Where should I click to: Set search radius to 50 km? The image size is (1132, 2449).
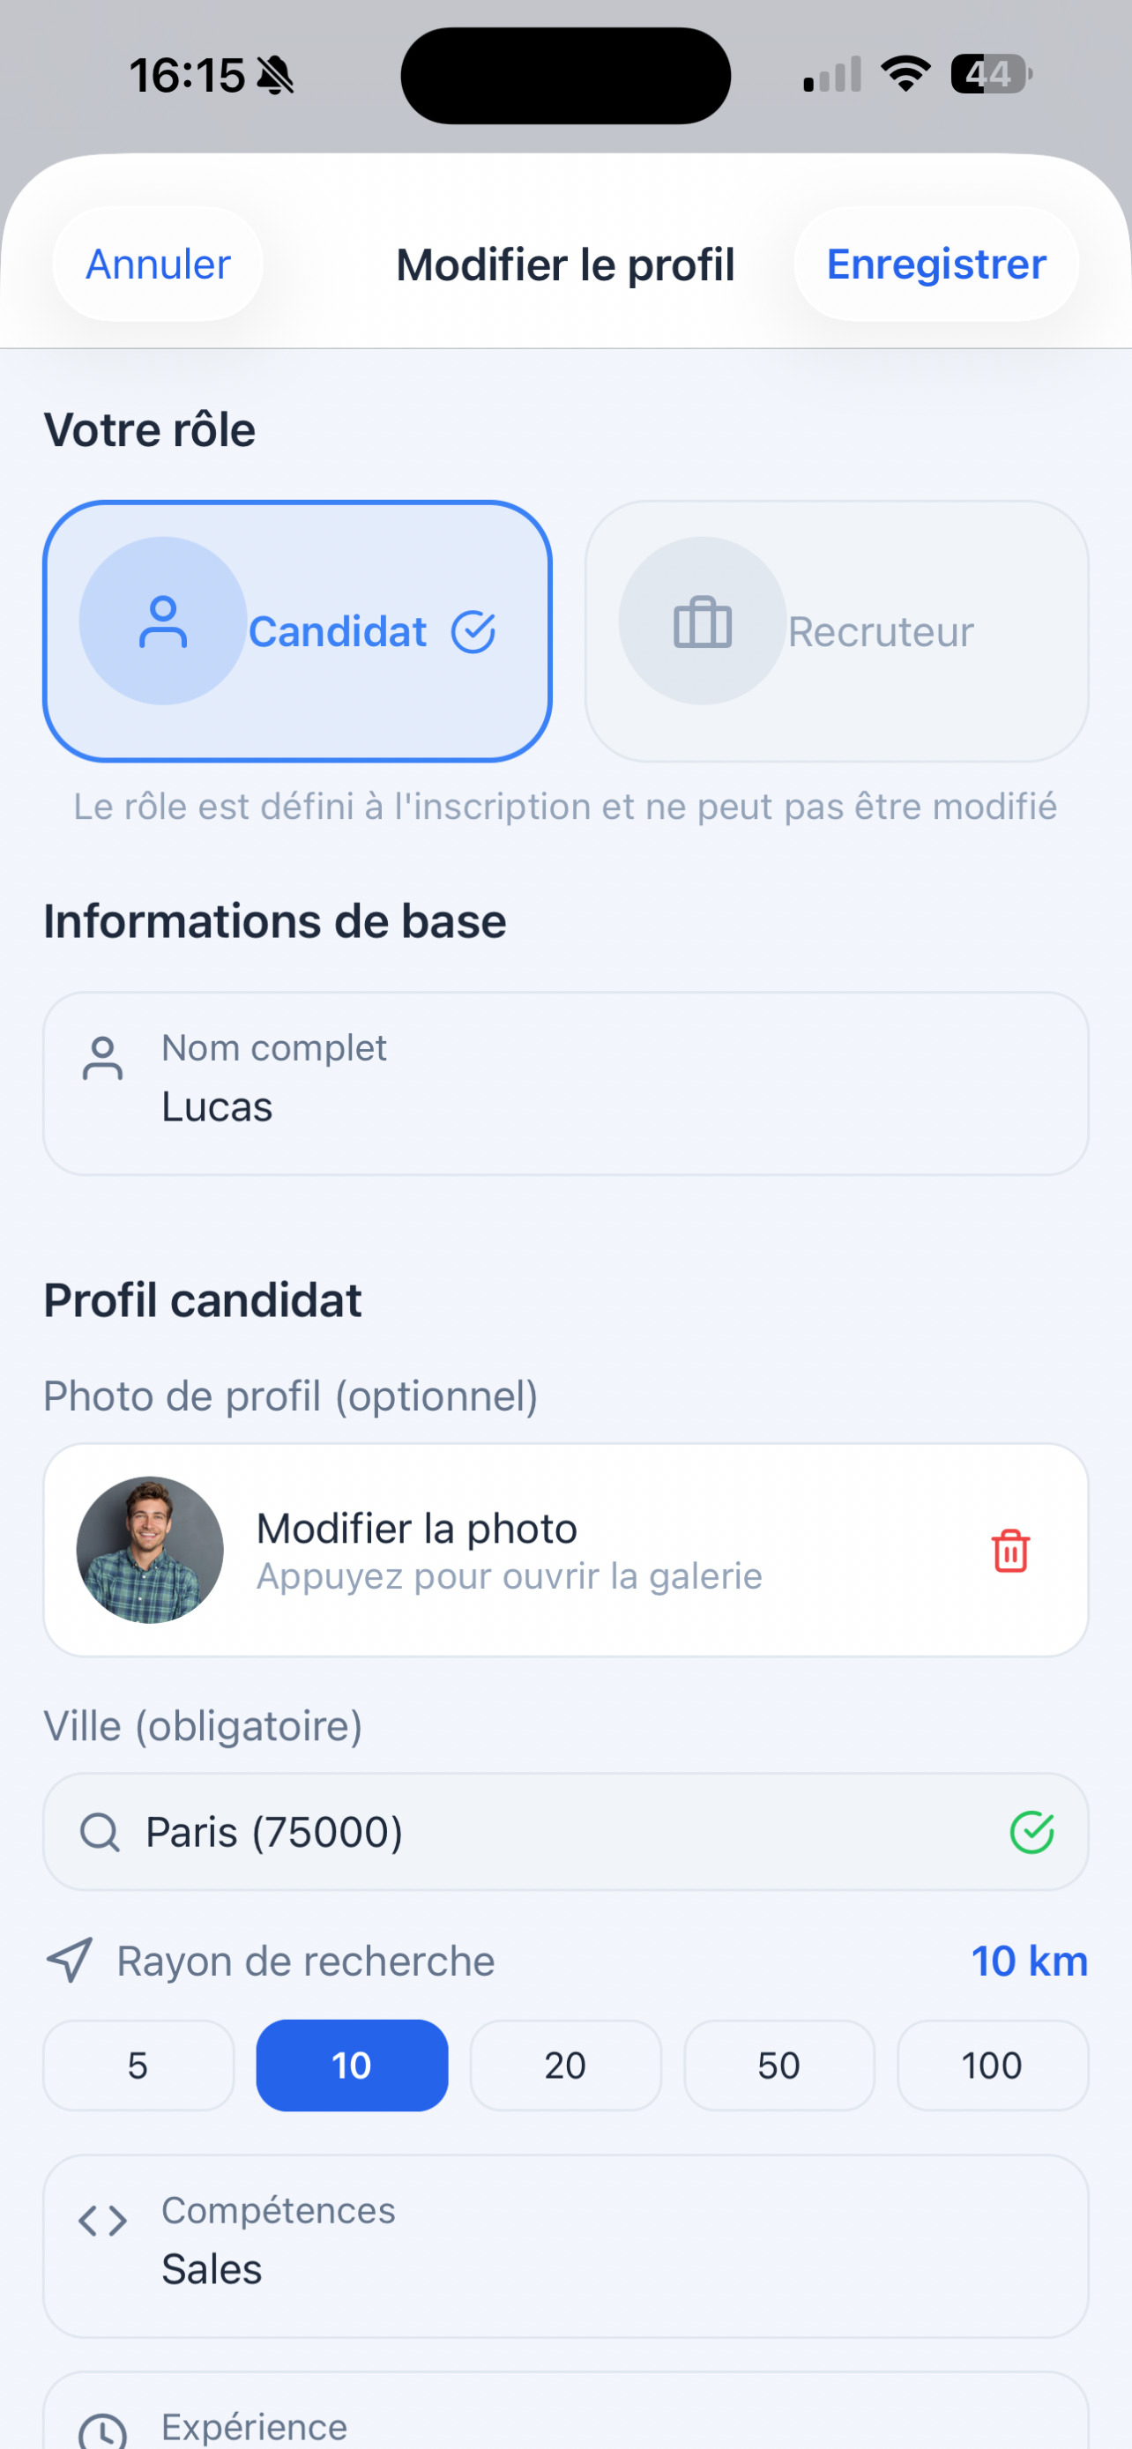pyautogui.click(x=779, y=2065)
